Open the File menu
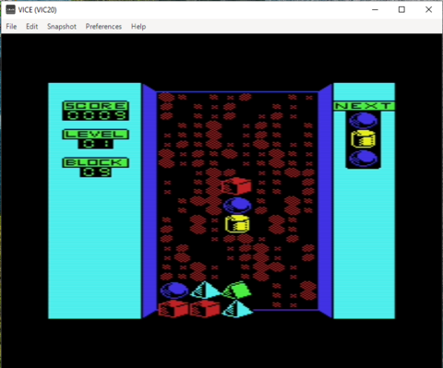This screenshot has width=443, height=368. point(11,27)
